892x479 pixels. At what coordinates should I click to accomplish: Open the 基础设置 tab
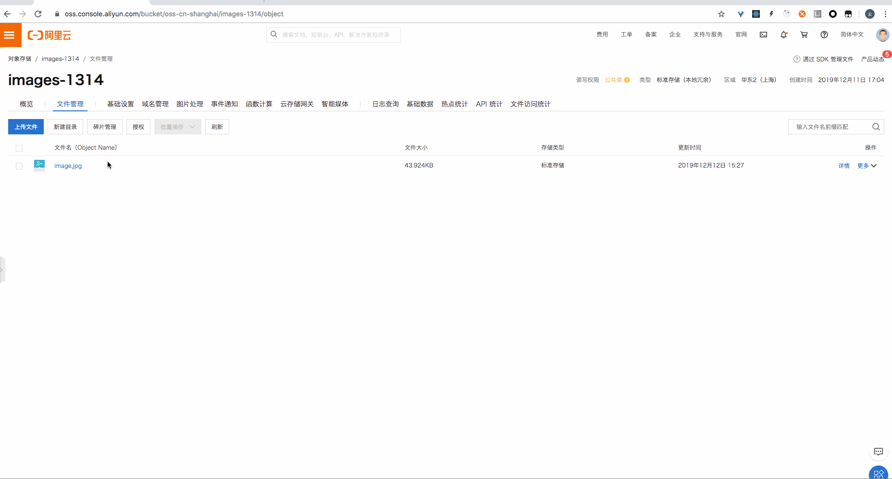coord(121,104)
